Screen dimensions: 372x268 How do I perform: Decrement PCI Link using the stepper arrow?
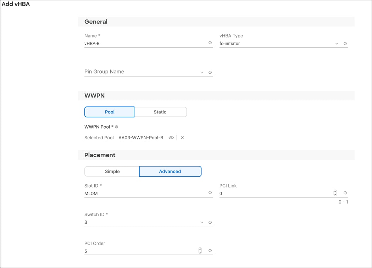335,194
